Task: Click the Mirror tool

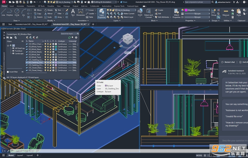Action: coord(48,14)
